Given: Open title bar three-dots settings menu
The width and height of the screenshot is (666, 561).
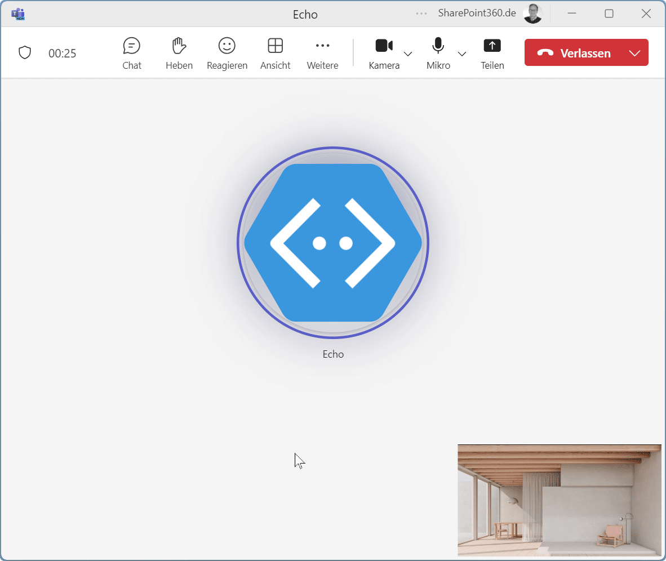Looking at the screenshot, I should [421, 14].
